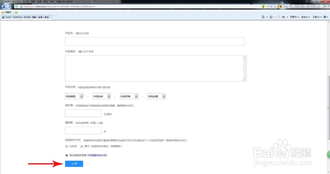
Task: Click the search magnifier icon
Action: coord(324,7)
